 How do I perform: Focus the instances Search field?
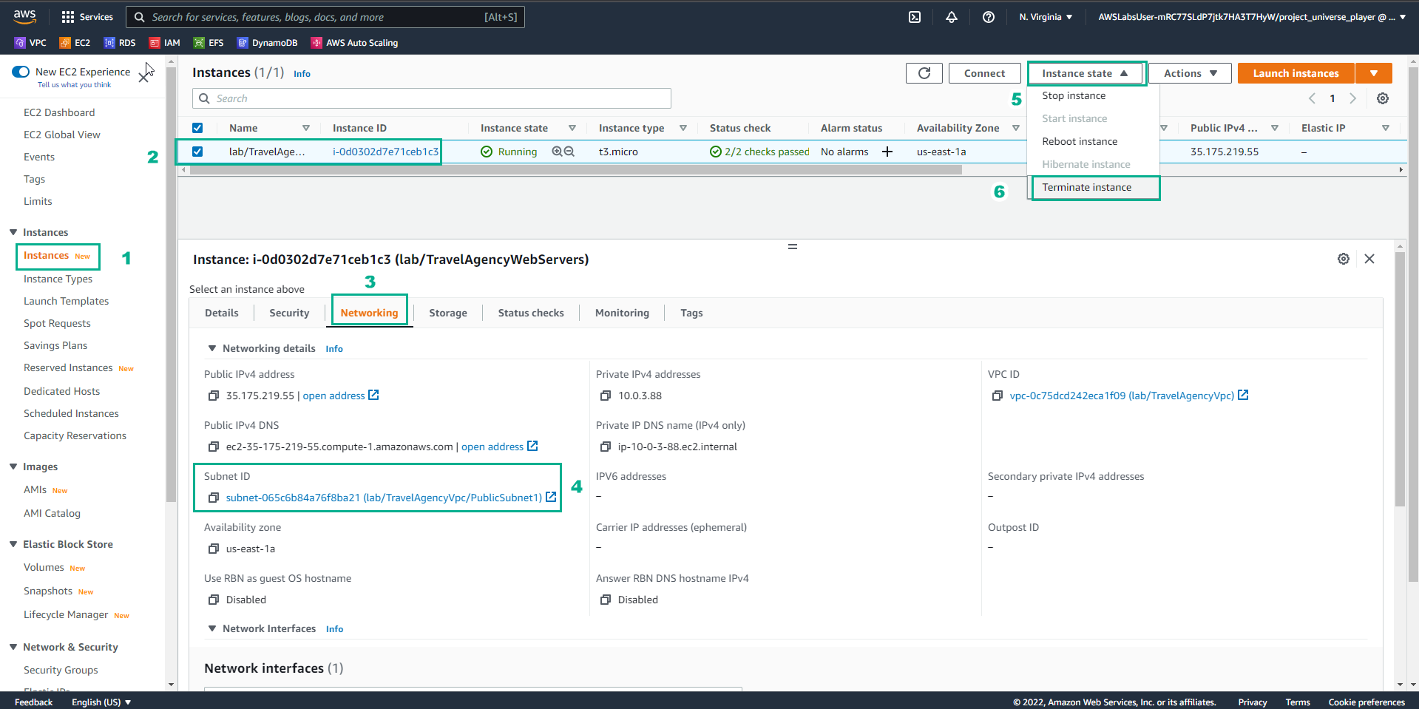(x=432, y=98)
